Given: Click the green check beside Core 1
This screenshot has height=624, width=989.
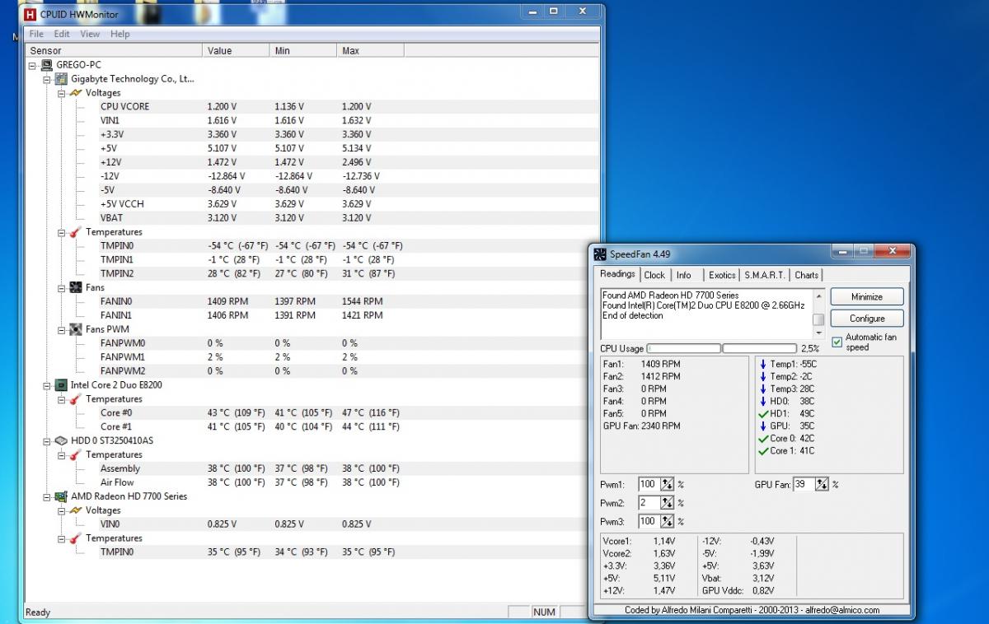Looking at the screenshot, I should click(x=763, y=451).
